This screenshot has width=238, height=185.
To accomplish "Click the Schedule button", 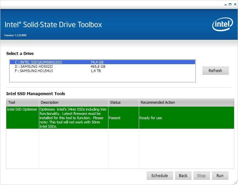I will pos(160,175).
